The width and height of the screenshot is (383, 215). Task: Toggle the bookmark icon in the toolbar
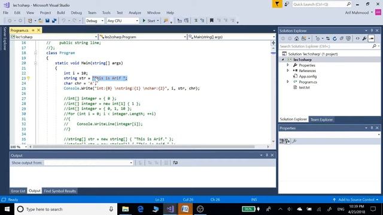211,21
